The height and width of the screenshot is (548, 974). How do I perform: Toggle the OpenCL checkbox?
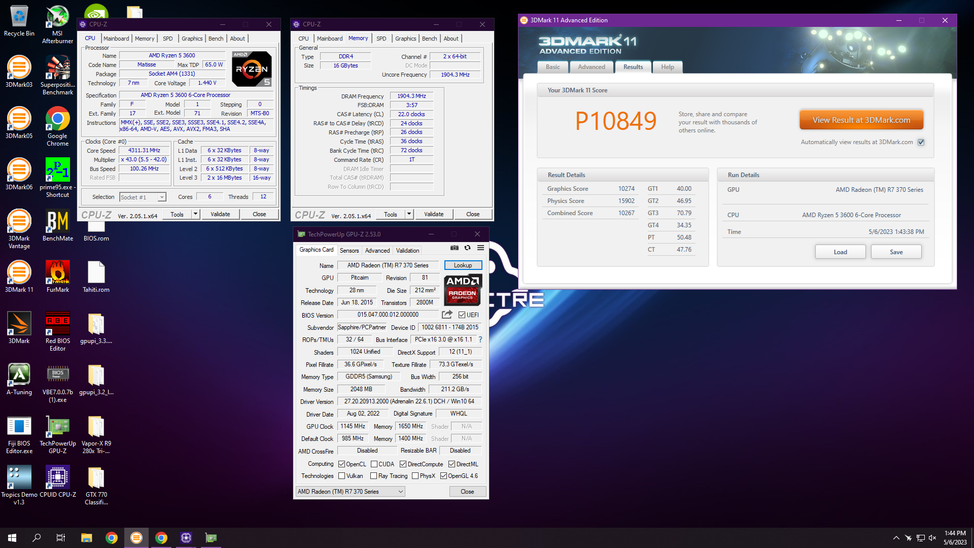click(341, 464)
